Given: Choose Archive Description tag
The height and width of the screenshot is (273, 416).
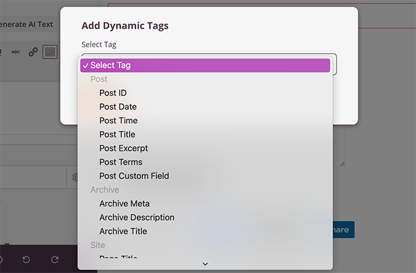Looking at the screenshot, I should point(137,218).
